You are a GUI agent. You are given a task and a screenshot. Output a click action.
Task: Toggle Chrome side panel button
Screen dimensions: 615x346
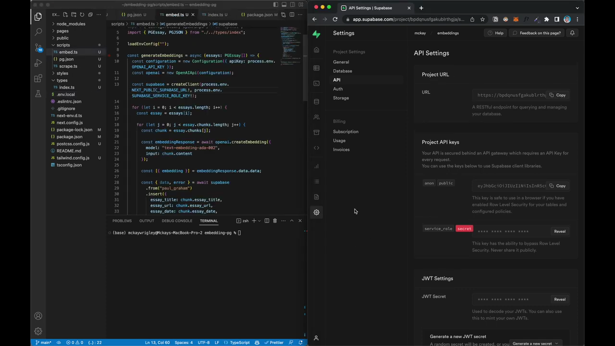[x=557, y=19]
